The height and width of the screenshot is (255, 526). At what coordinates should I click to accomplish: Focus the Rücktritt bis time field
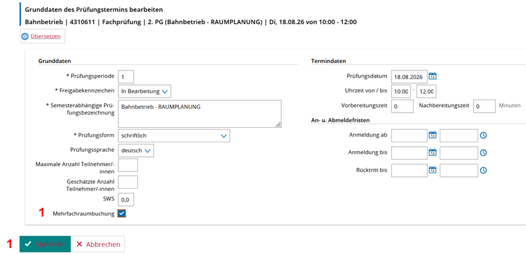click(x=459, y=171)
